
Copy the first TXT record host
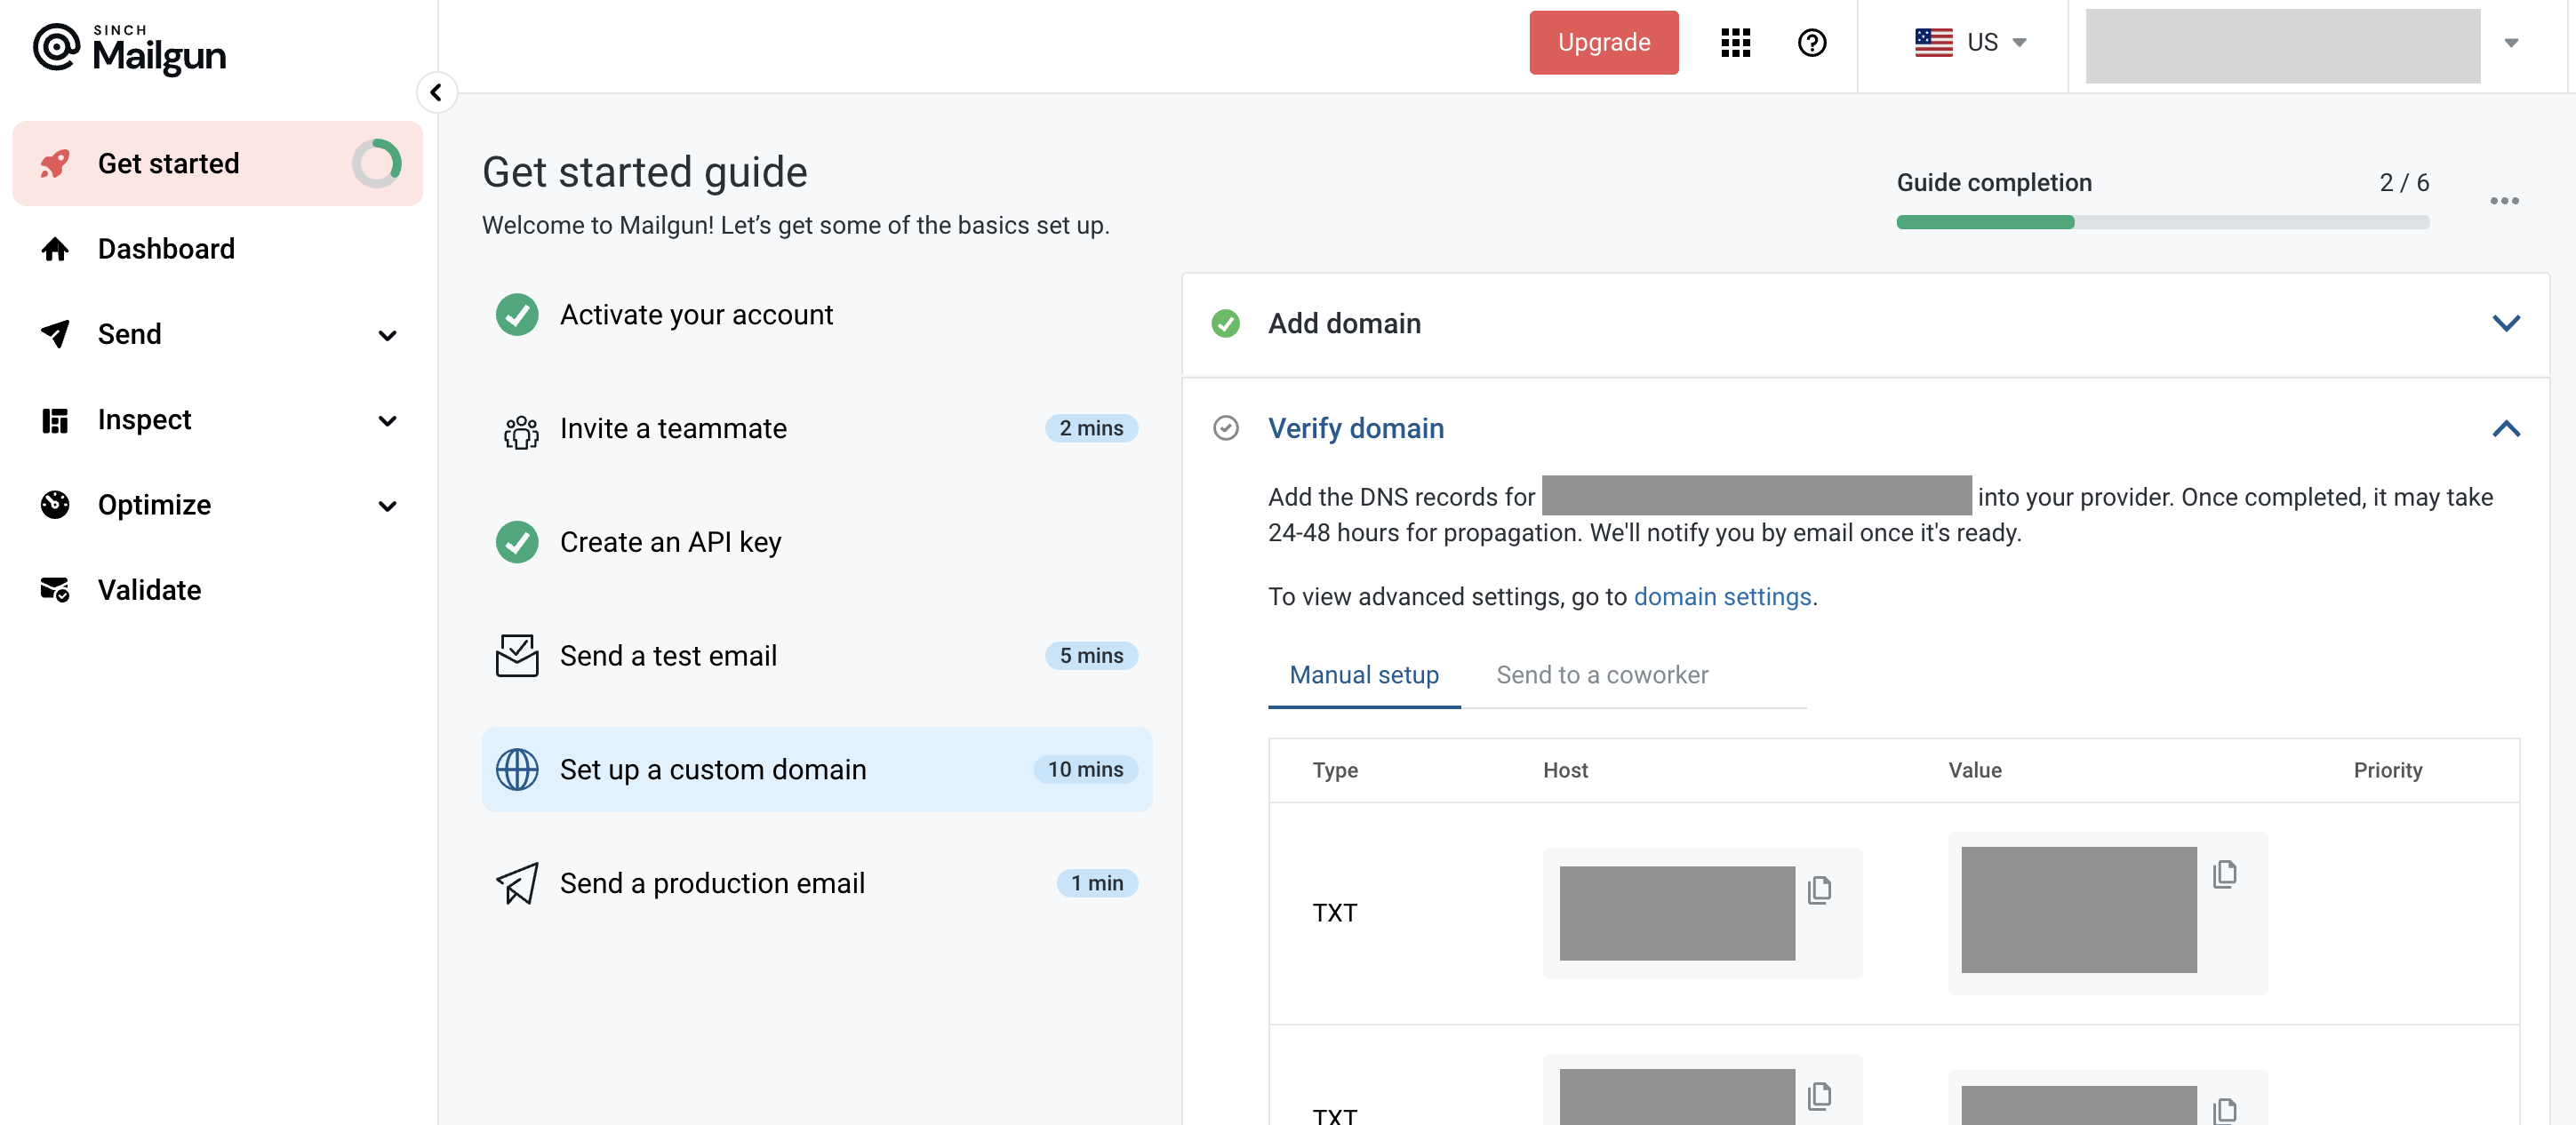coord(1819,889)
